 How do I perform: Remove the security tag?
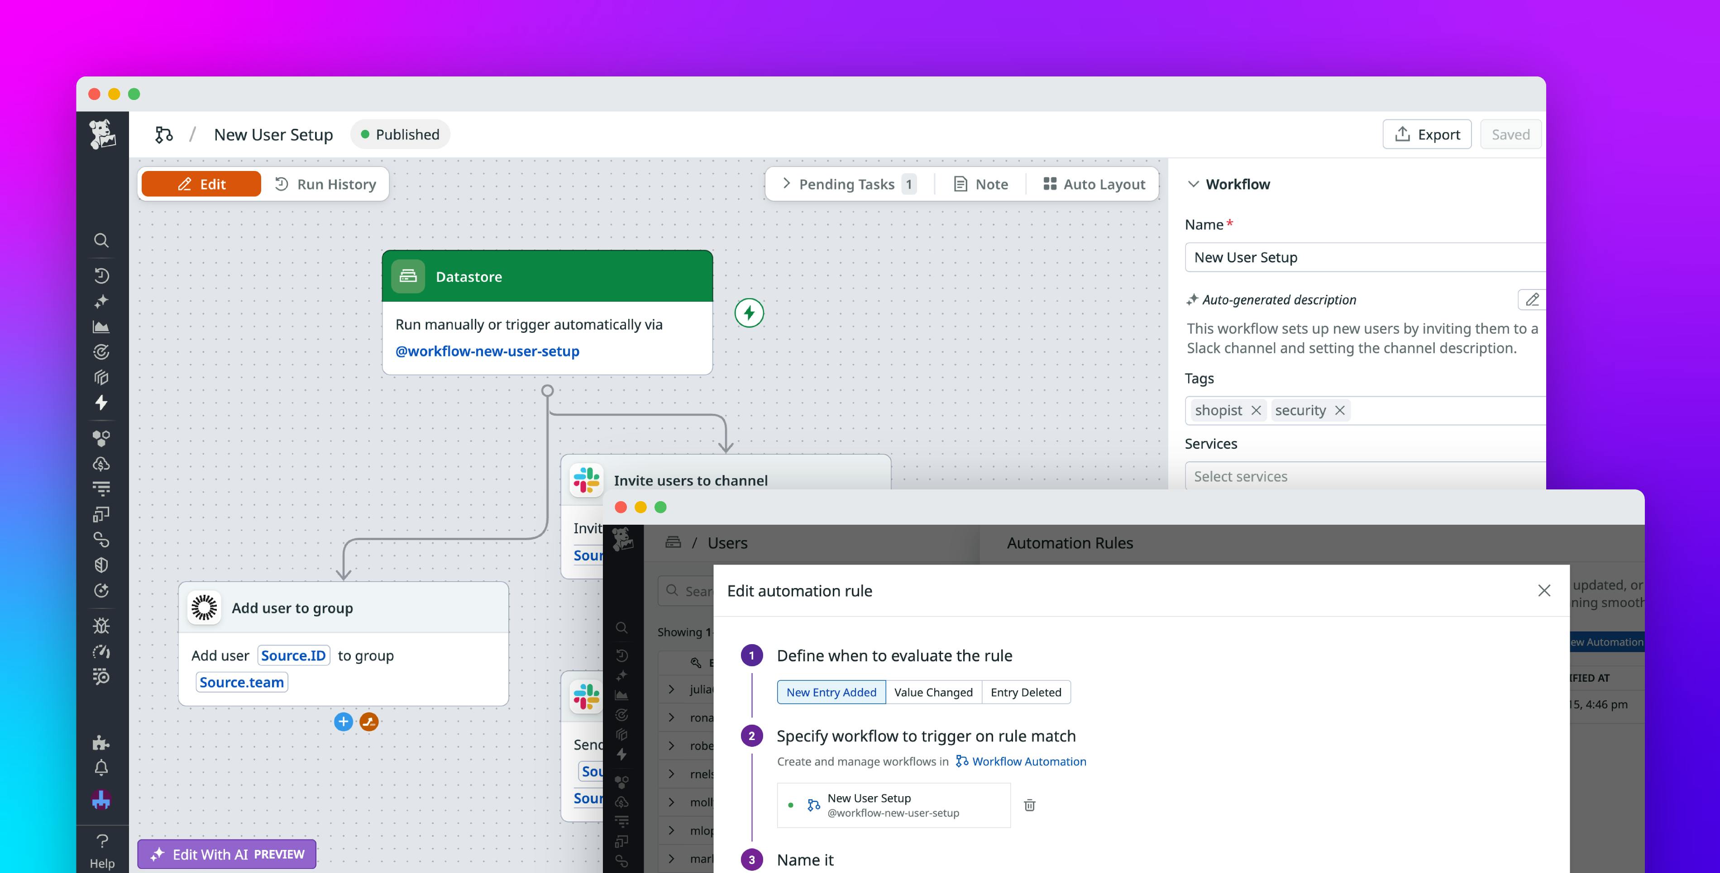coord(1340,410)
